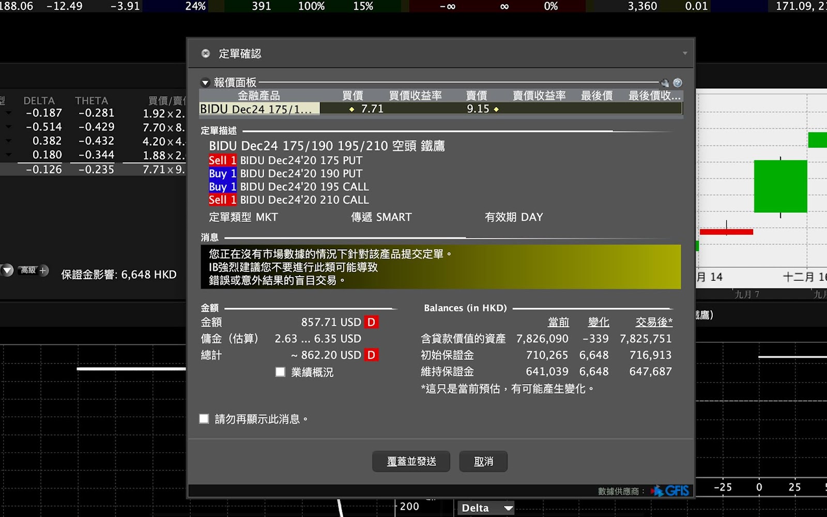Click the 含貸款價值的資產 current value 7,826,090
The height and width of the screenshot is (517, 827).
542,339
